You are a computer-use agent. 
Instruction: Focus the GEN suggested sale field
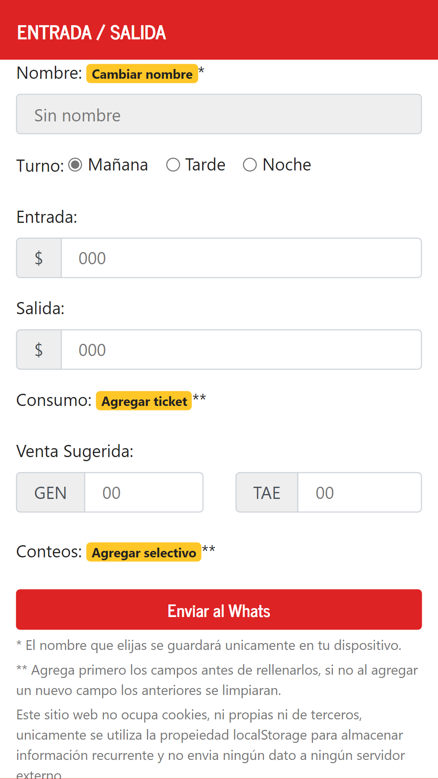coord(144,493)
